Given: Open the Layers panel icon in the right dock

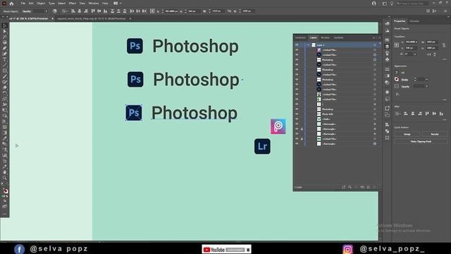Looking at the screenshot, I should pyautogui.click(x=387, y=47).
